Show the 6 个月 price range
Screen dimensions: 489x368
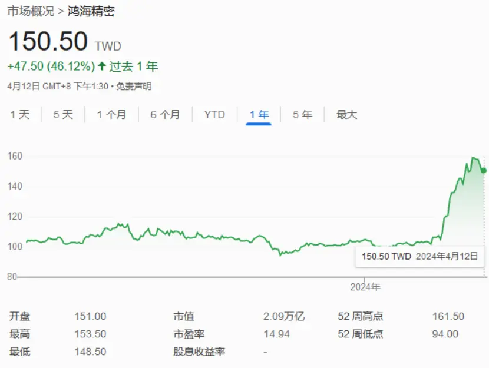point(165,115)
